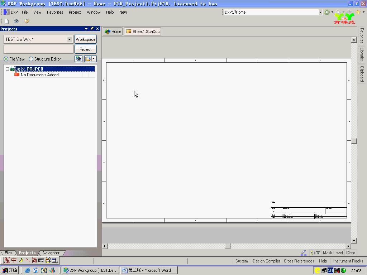Switch to the Files panel tab
367x275 pixels.
9,253
